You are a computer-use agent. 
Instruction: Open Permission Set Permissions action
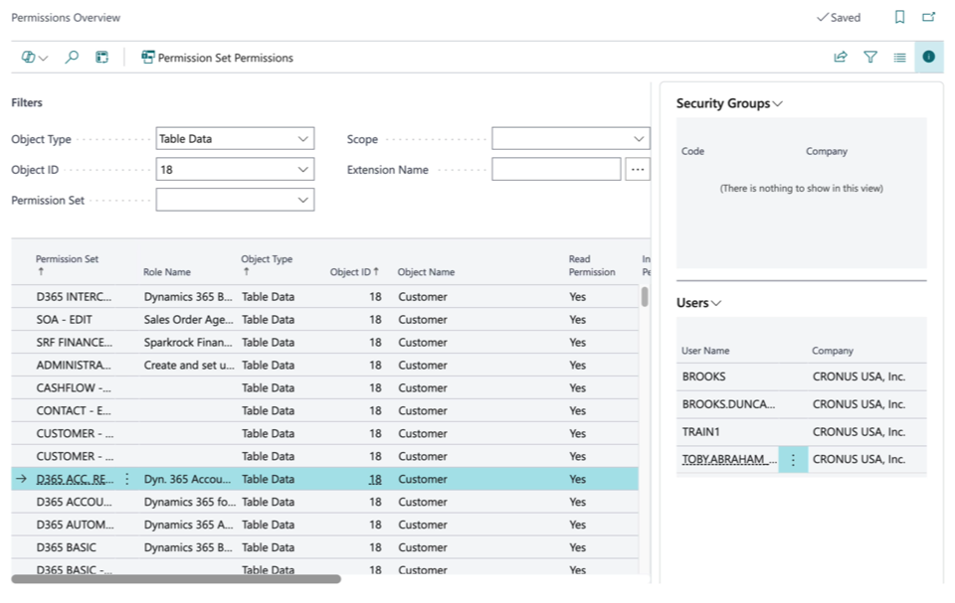click(x=218, y=58)
